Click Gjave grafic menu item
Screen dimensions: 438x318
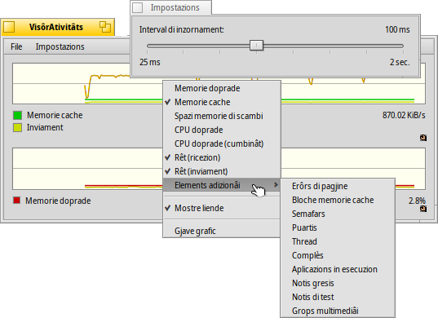pos(222,231)
